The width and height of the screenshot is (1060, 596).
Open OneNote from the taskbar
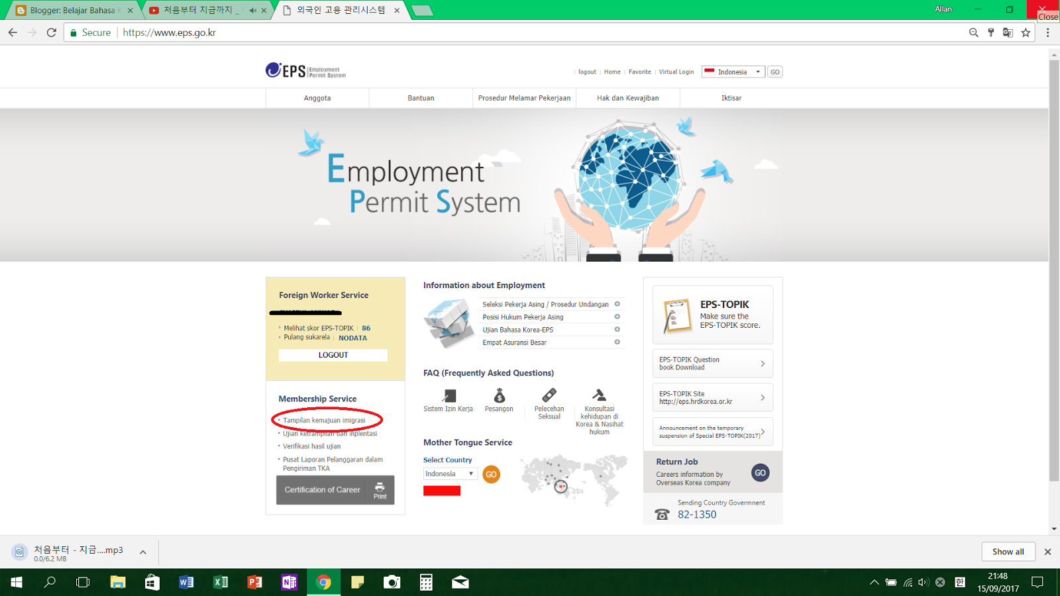point(290,582)
